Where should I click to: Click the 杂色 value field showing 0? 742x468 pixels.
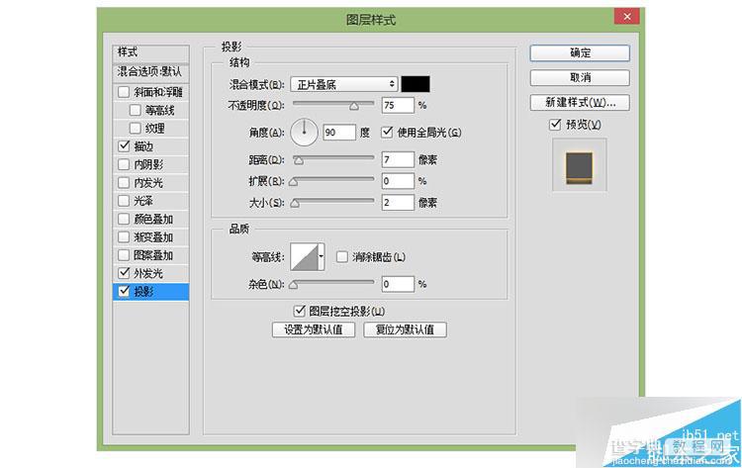tap(398, 284)
